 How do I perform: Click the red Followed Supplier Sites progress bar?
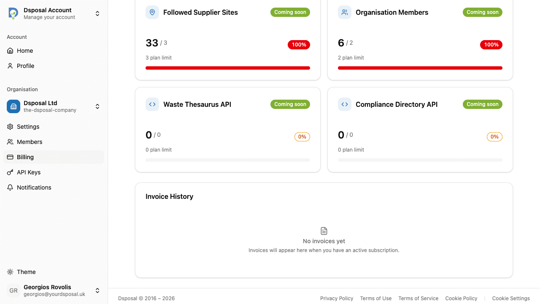(228, 68)
